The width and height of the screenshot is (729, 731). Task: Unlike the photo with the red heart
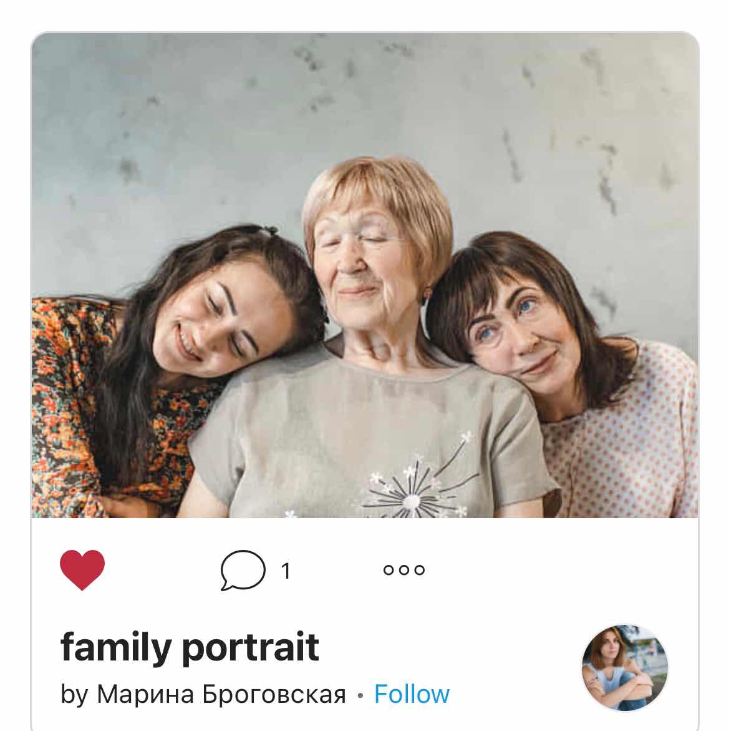click(x=82, y=570)
